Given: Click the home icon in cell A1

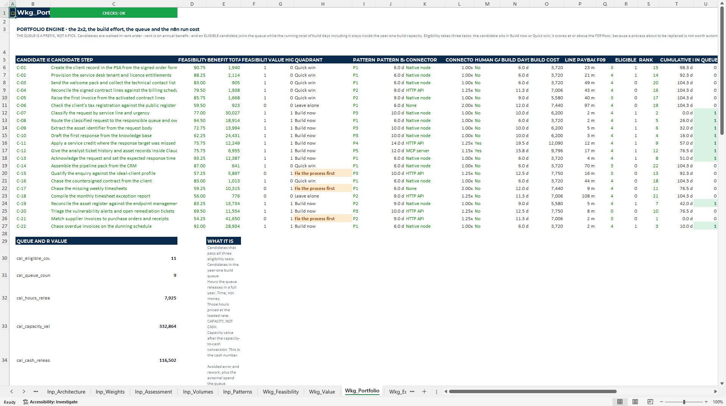Looking at the screenshot, I should (x=12, y=13).
